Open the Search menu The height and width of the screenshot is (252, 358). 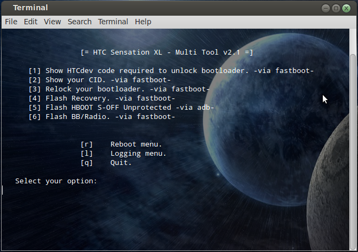click(x=80, y=22)
